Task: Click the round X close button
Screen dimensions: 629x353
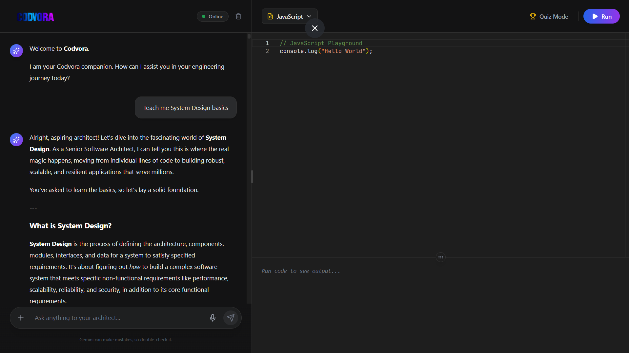Action: coord(314,28)
